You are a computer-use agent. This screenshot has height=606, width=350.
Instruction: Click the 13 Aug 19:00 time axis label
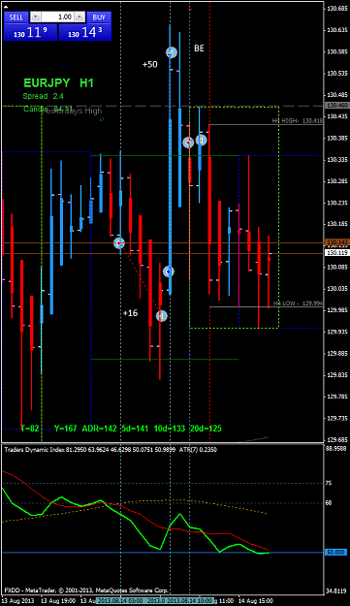coord(57,601)
